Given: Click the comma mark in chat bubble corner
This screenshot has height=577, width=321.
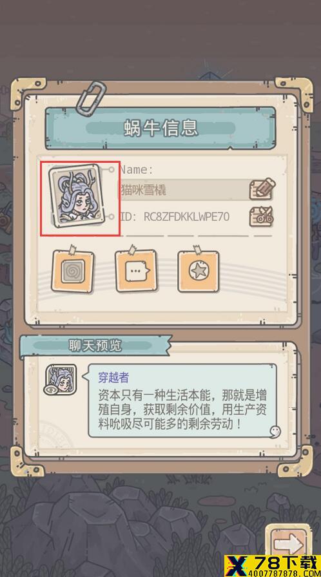Looking at the screenshot, I should 275,431.
